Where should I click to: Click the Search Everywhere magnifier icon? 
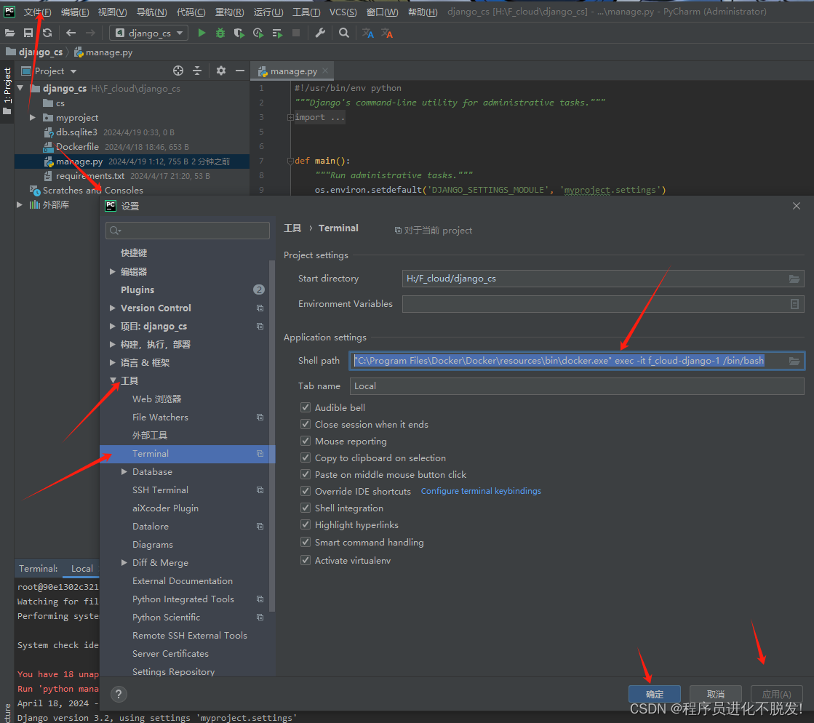pyautogui.click(x=343, y=33)
